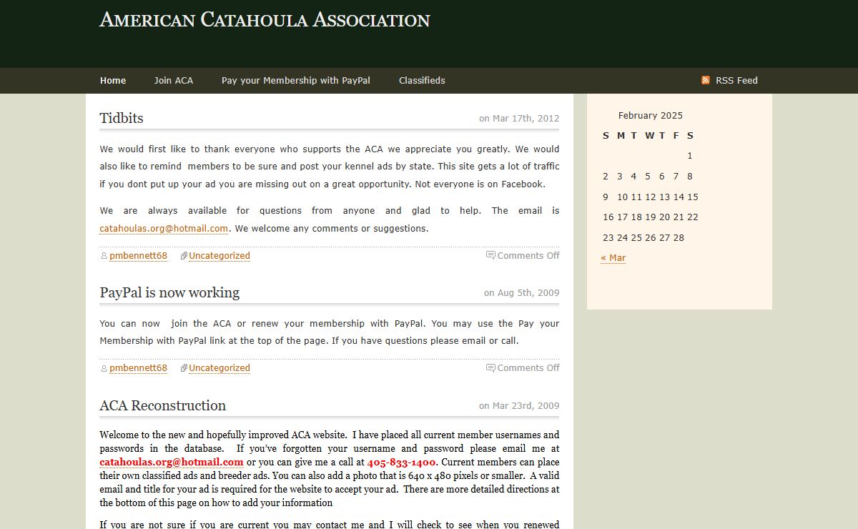Click calendar day 19
This screenshot has height=529, width=858.
click(x=651, y=217)
